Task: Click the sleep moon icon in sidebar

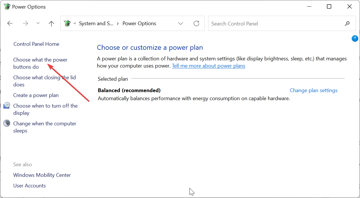Action: pos(7,123)
